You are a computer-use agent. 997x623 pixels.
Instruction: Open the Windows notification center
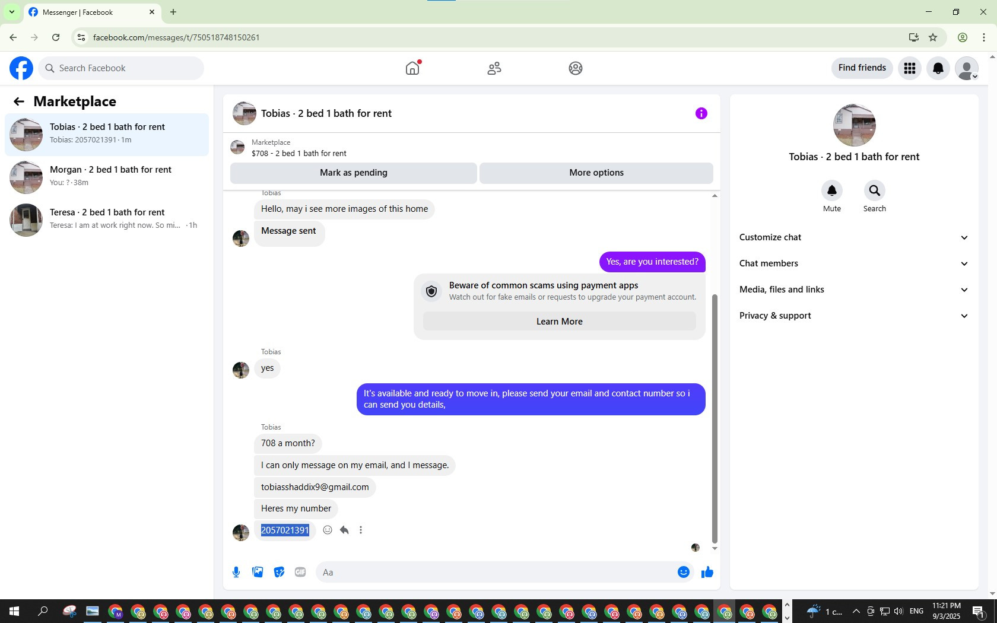pyautogui.click(x=979, y=611)
